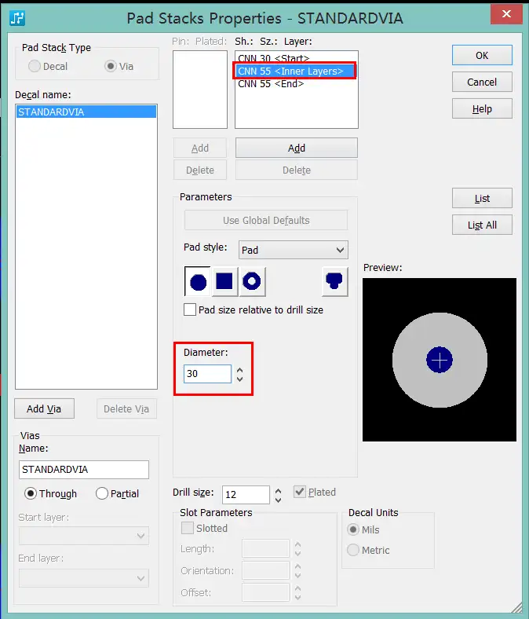Click the Drill size input field
Screen dimensions: 529x619
[246, 495]
